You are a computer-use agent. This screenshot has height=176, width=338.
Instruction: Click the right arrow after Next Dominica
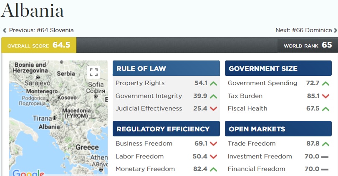[x=335, y=30]
